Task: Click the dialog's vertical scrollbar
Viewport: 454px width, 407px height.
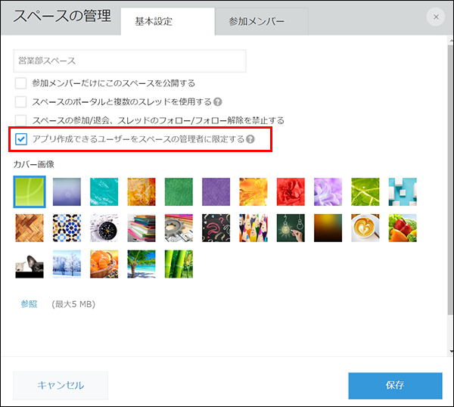Action: [x=451, y=179]
